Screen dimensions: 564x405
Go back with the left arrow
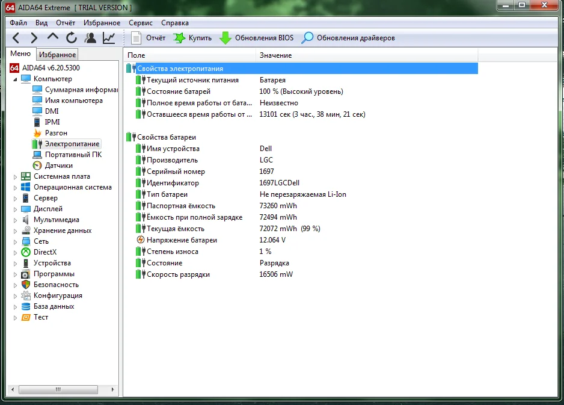coord(16,38)
